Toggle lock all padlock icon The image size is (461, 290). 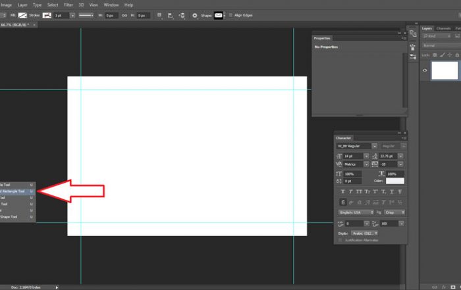pos(457,55)
